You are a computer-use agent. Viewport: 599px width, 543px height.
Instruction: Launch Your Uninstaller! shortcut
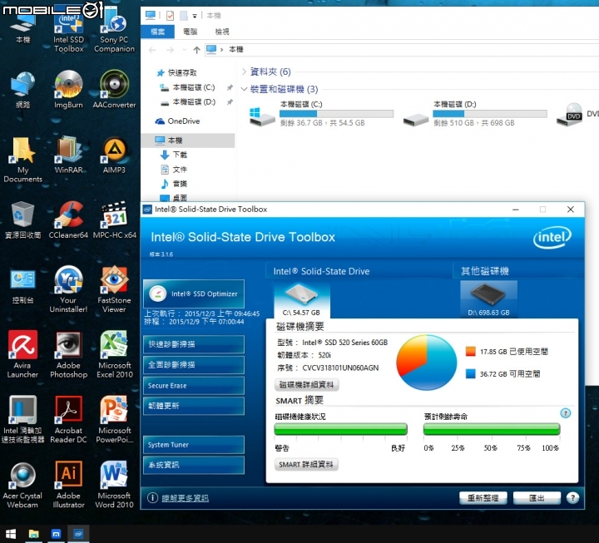point(68,290)
